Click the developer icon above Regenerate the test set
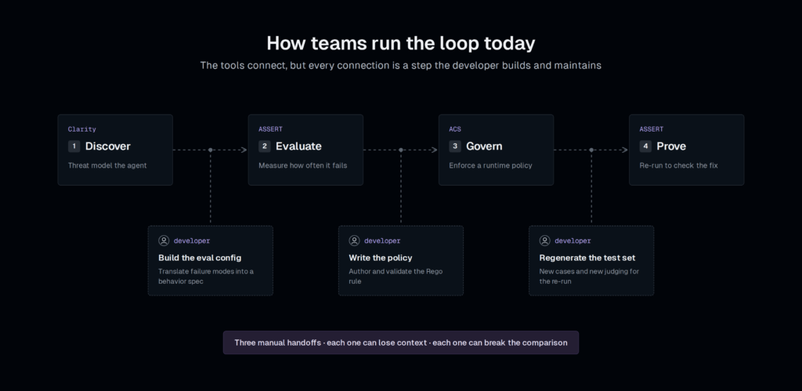 click(x=545, y=241)
